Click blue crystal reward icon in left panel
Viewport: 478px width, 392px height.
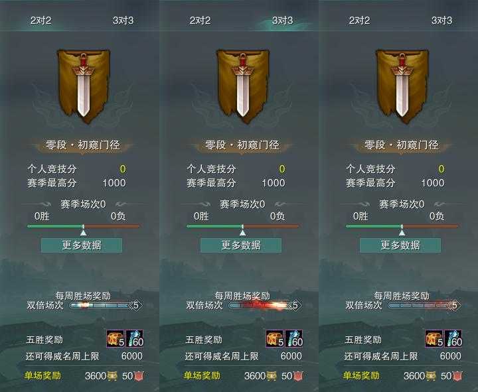coord(134,338)
